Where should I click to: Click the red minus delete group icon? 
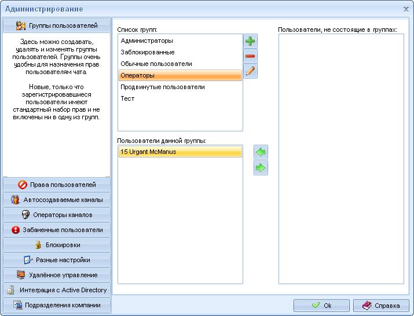250,56
